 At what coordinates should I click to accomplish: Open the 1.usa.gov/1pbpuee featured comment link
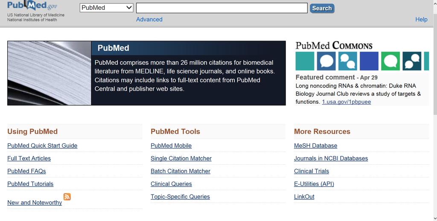click(347, 102)
